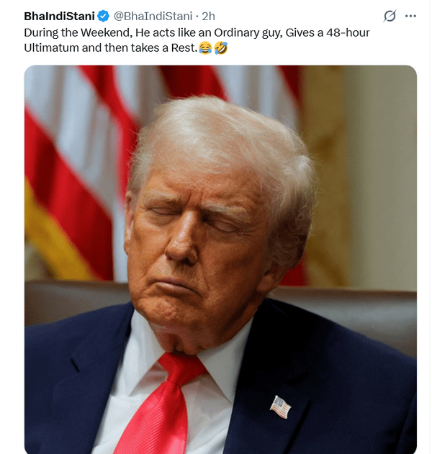Click the post text starting "During the Weekend"
Viewport: 432px width, 454px height.
(x=197, y=40)
